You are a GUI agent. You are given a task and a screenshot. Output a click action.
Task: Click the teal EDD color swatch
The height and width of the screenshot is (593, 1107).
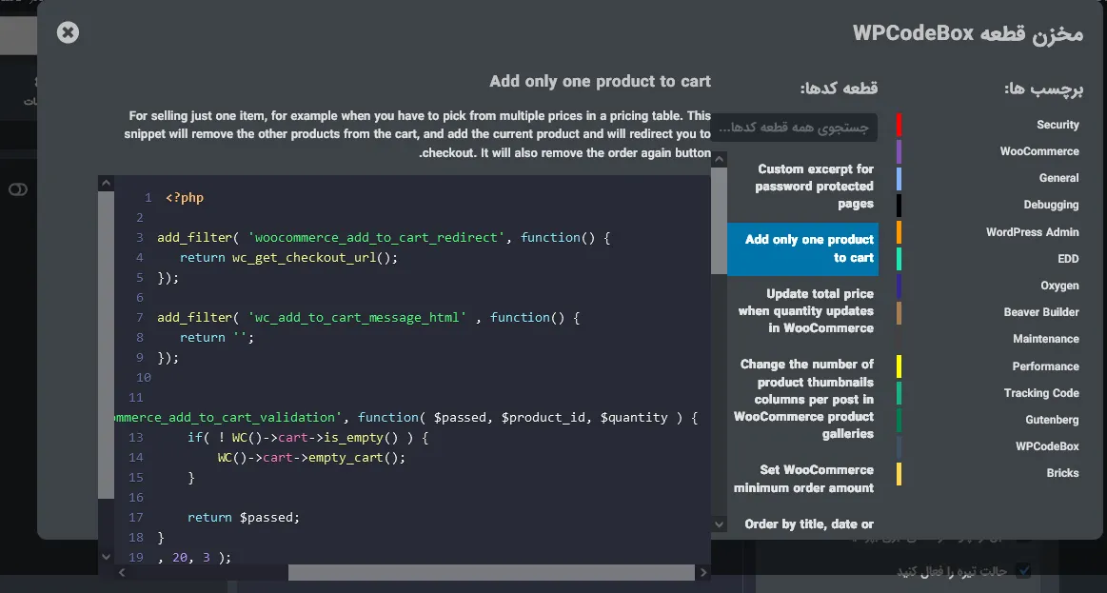899,259
